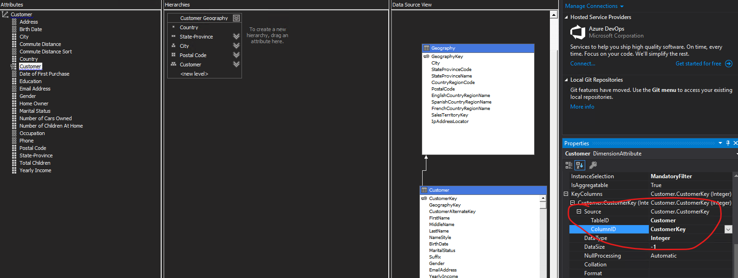Click the key icon next to GeographyKey

[x=426, y=56]
